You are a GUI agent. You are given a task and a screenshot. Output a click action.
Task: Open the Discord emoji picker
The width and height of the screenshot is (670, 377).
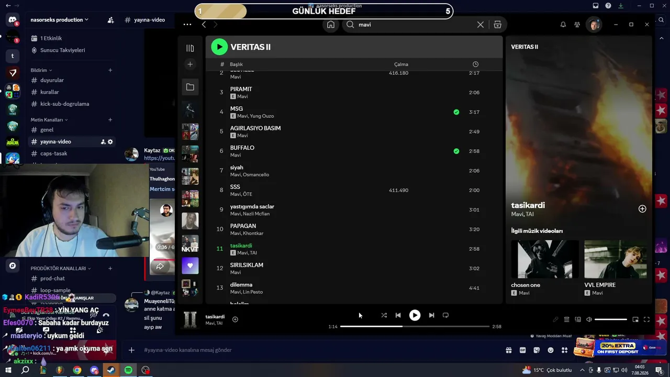[x=550, y=350]
